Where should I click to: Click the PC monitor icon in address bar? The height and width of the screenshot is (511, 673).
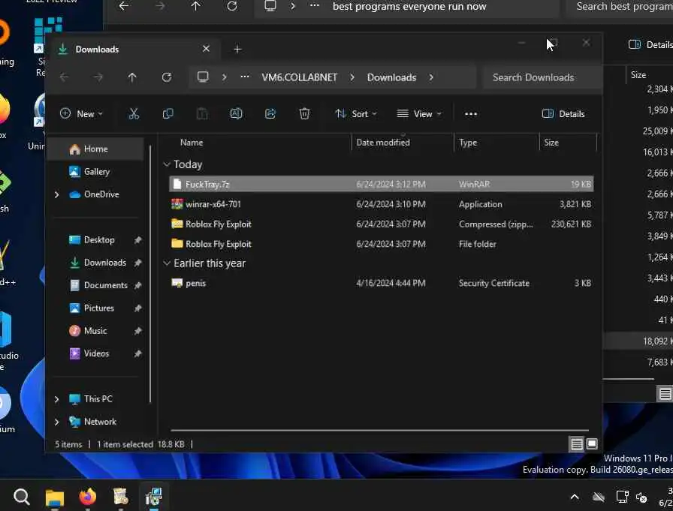203,77
